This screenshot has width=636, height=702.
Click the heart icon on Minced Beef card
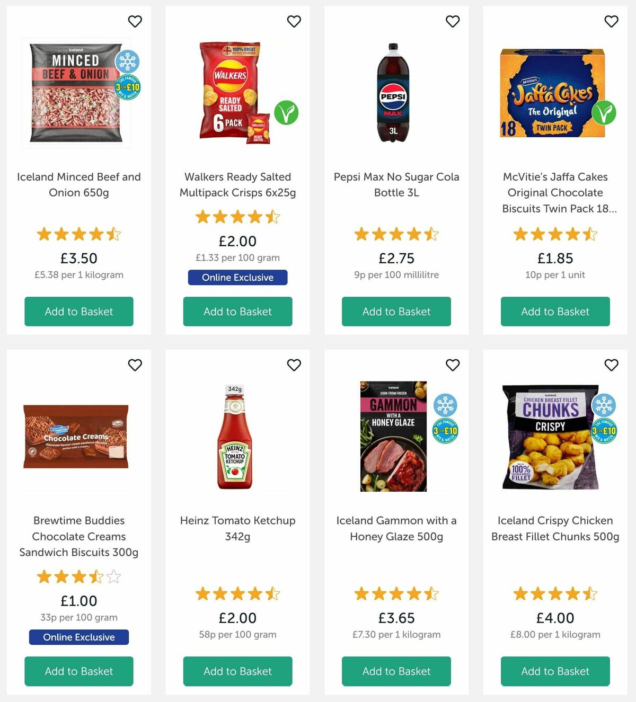(135, 21)
